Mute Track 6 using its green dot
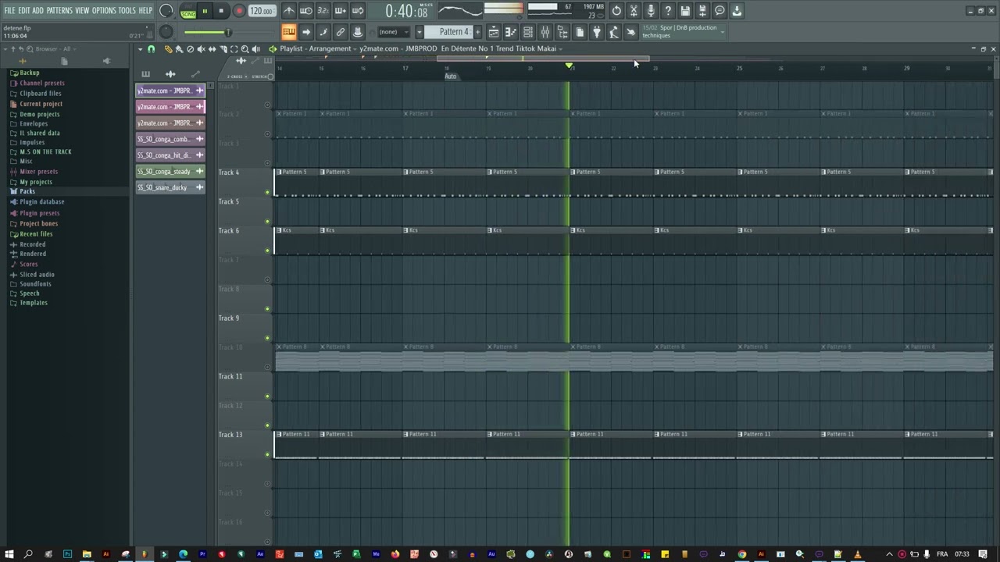This screenshot has width=1000, height=562. 267,251
